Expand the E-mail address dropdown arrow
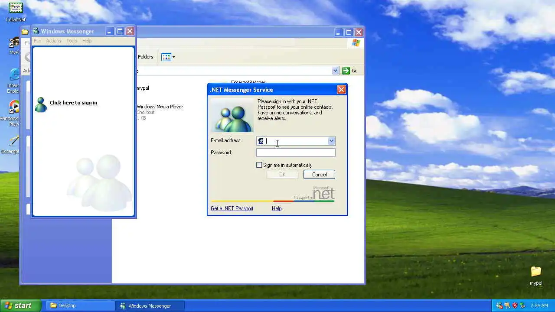Screen dimensions: 555x312 click(331, 141)
